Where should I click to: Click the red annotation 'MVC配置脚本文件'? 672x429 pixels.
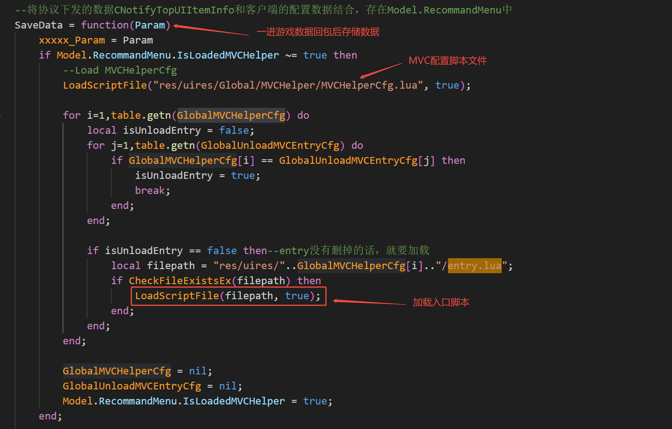pyautogui.click(x=447, y=61)
